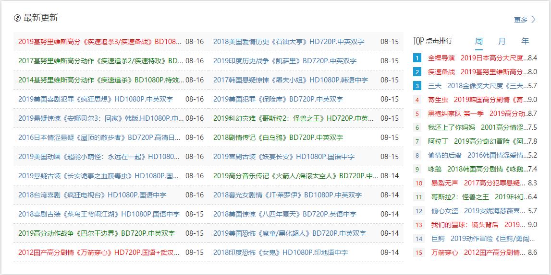The width and height of the screenshot is (551, 275).
Task: Click the blue rank 3 badge
Action: coord(417,86)
